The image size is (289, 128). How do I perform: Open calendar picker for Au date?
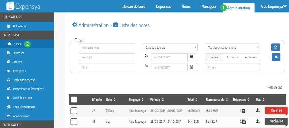[x=192, y=67]
